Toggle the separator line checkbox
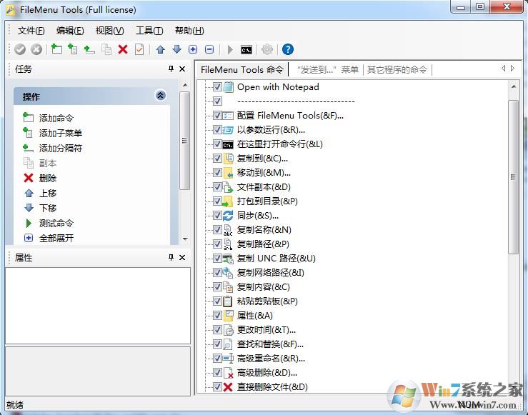The height and width of the screenshot is (415, 528). [x=217, y=101]
